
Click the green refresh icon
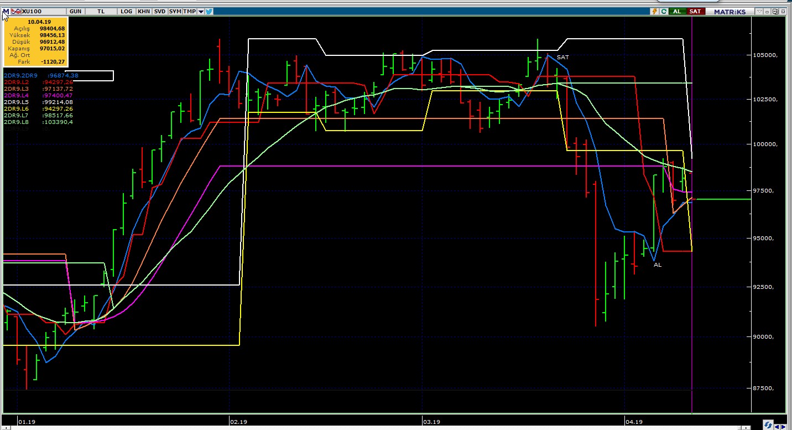(664, 11)
